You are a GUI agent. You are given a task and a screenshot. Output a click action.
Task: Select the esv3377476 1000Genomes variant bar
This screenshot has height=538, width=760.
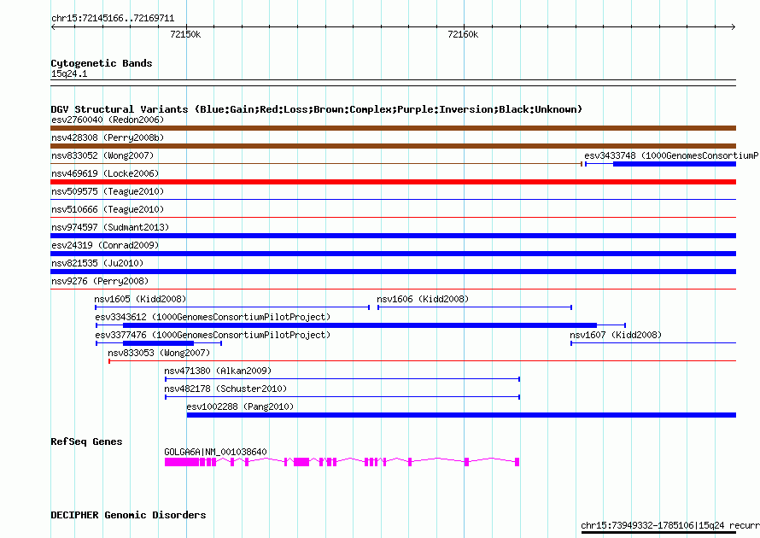click(x=159, y=343)
